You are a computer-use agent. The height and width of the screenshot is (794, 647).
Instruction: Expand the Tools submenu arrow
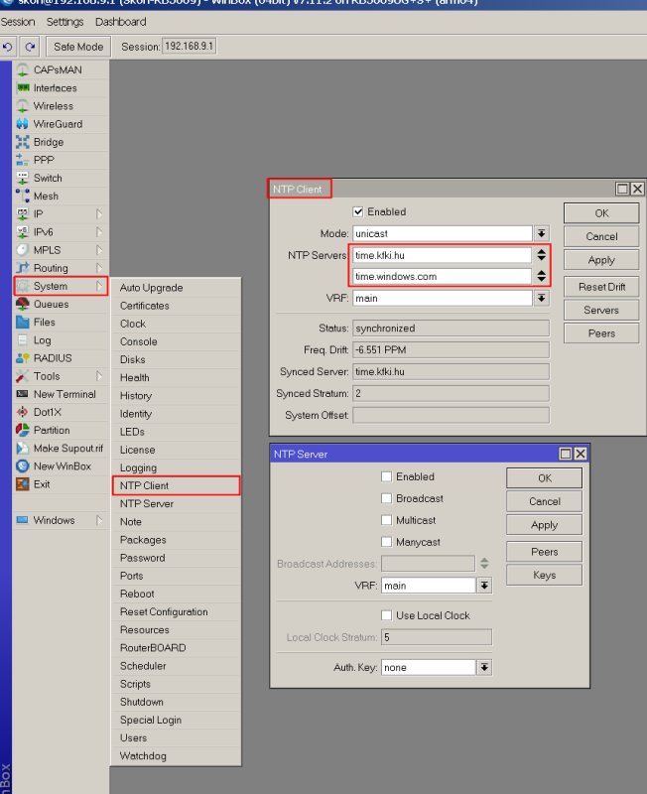tap(99, 376)
